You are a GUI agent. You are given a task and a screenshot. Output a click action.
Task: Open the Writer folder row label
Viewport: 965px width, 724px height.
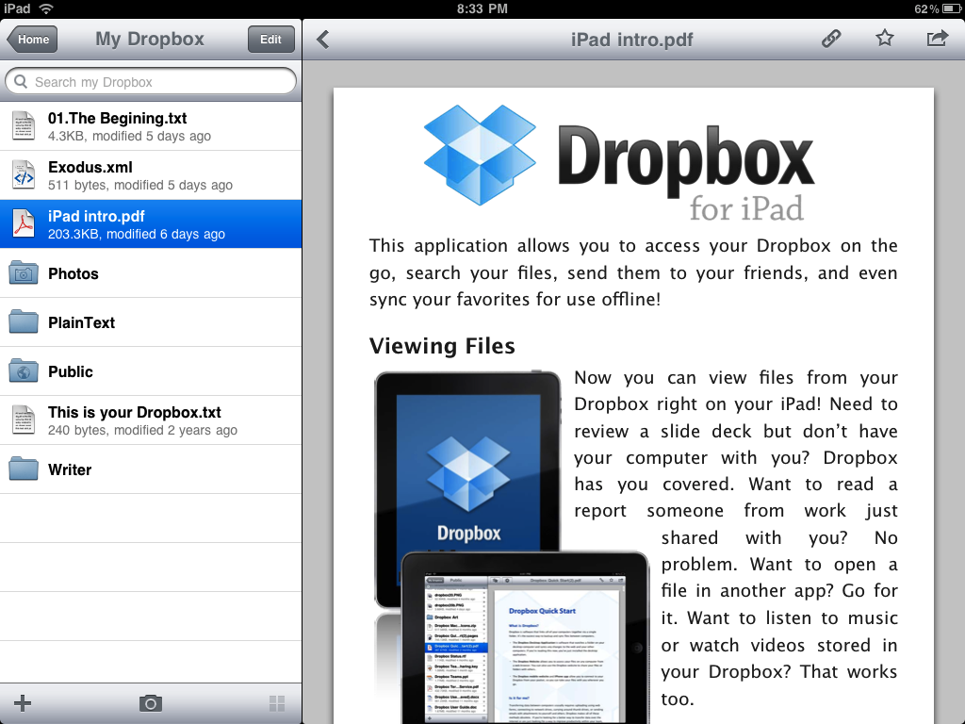pos(70,469)
